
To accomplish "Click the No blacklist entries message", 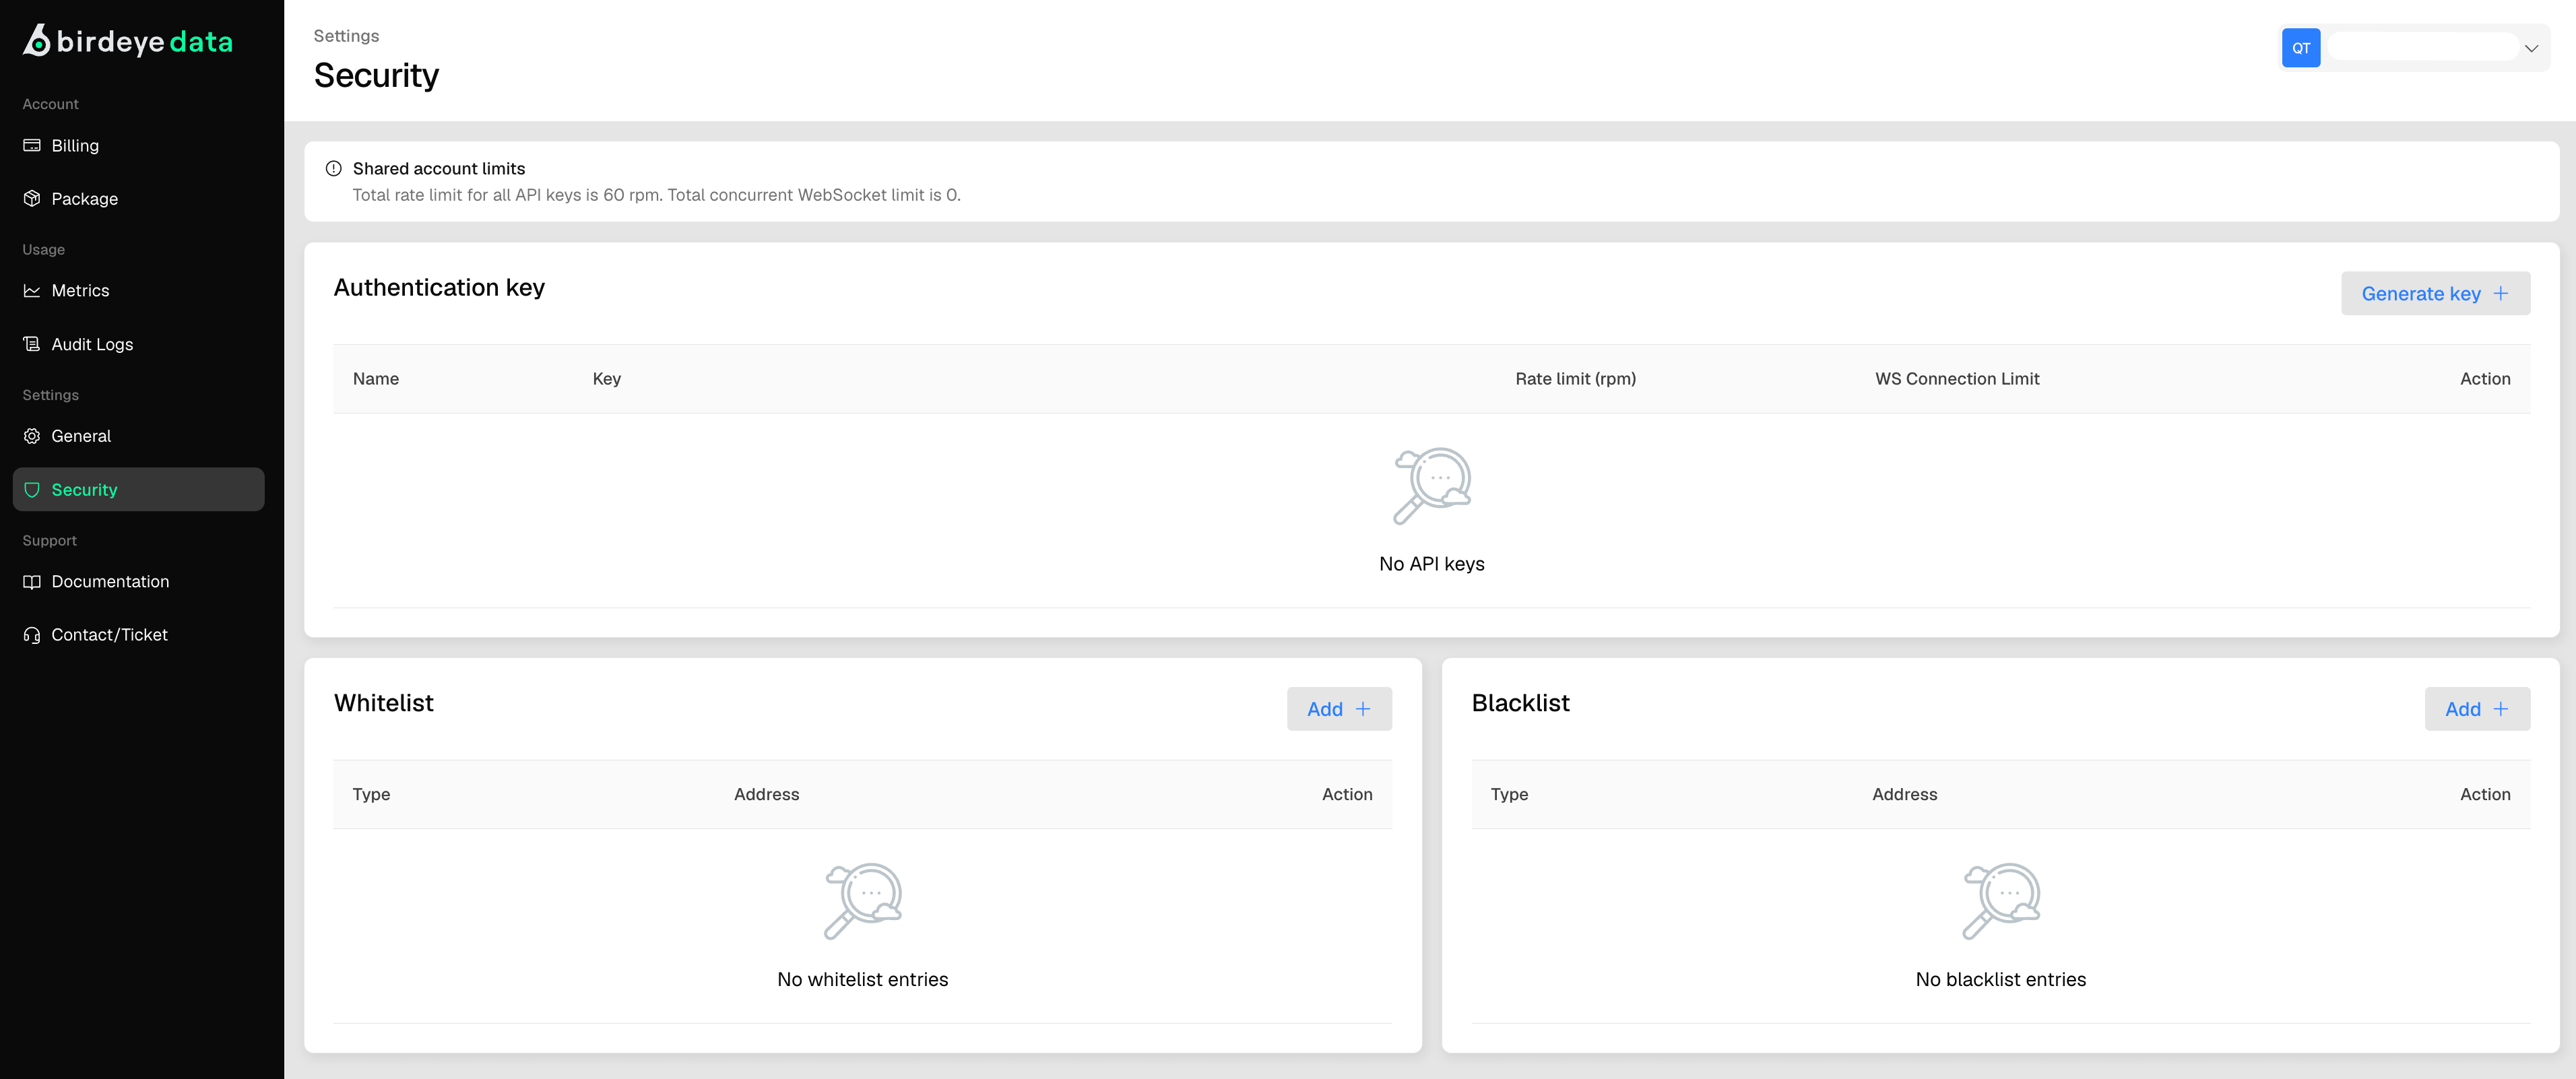I will pos(2000,979).
